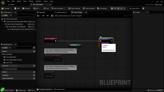164x92 pixels.
Task: Collapse Base Mesh tree node
Action: pos(4,24)
